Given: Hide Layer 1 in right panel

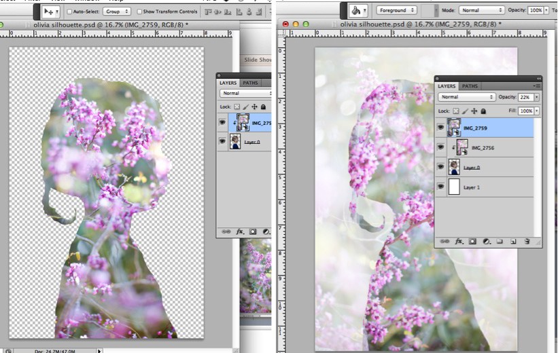Looking at the screenshot, I should pyautogui.click(x=440, y=186).
